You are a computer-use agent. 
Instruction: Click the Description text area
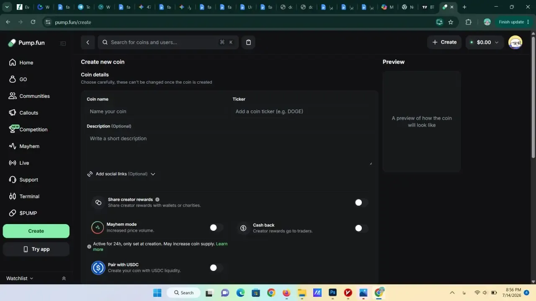click(x=229, y=149)
